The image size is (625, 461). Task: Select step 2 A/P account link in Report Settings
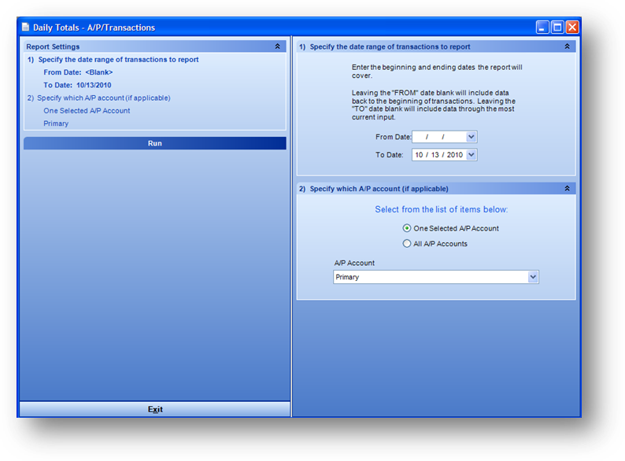(98, 98)
